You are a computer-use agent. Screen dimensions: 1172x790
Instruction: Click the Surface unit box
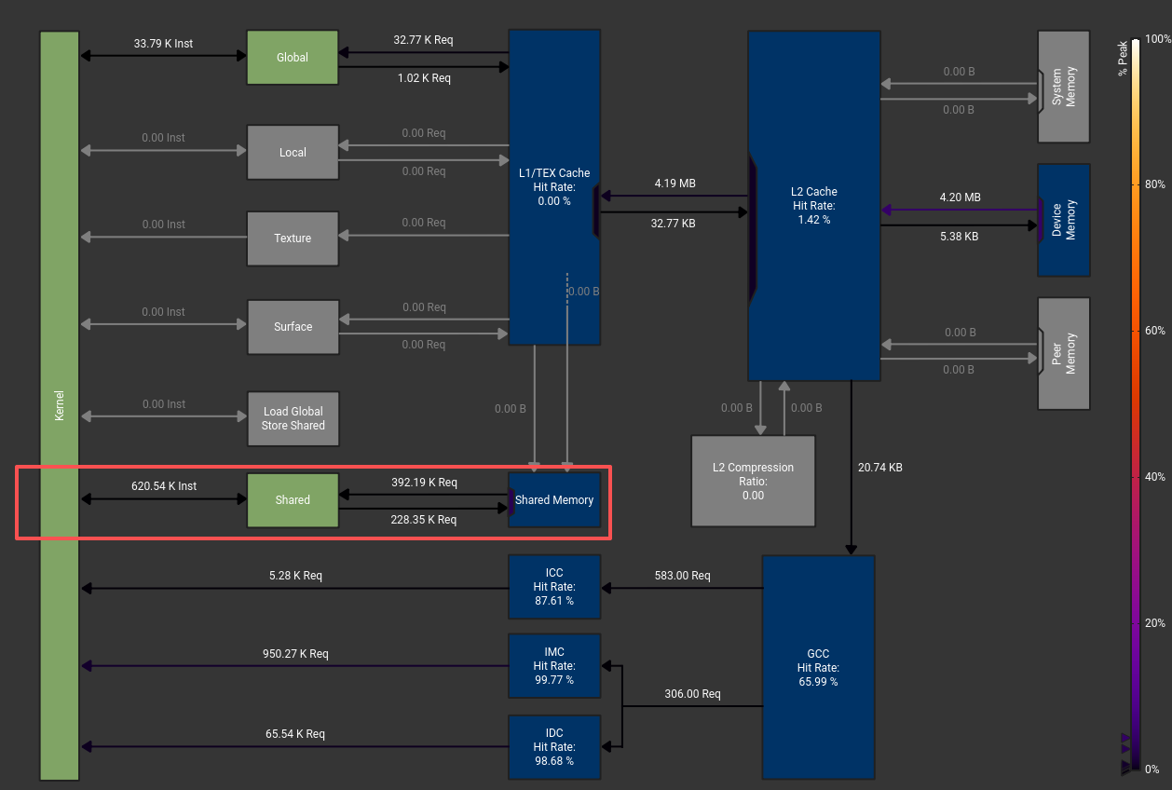tap(293, 327)
